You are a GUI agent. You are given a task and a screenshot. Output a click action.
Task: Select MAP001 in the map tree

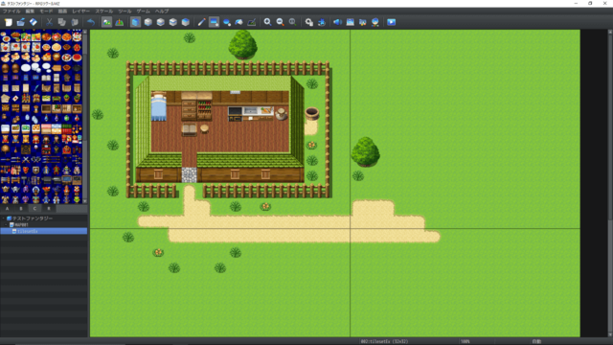21,225
